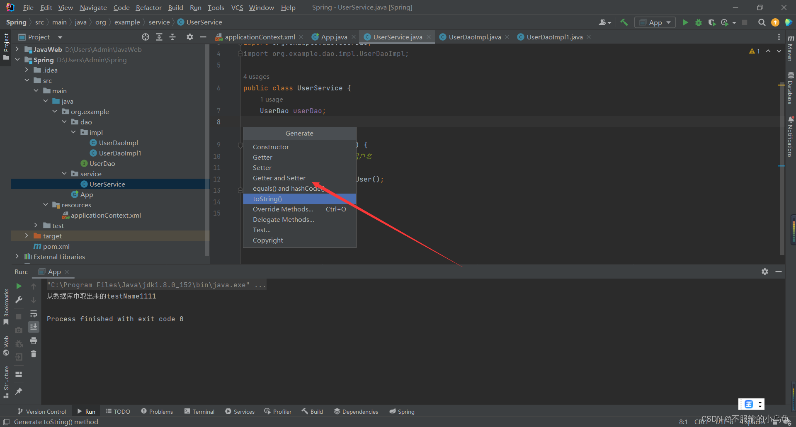Hide the Project panel with minus icon
796x427 pixels.
pos(203,37)
